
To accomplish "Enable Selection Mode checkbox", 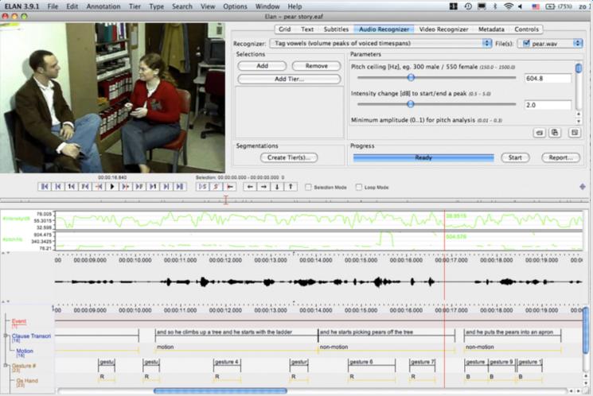I will click(309, 188).
